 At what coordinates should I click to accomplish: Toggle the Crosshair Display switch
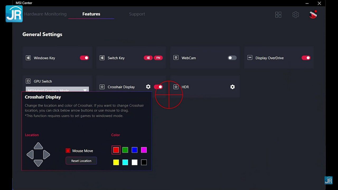click(158, 87)
